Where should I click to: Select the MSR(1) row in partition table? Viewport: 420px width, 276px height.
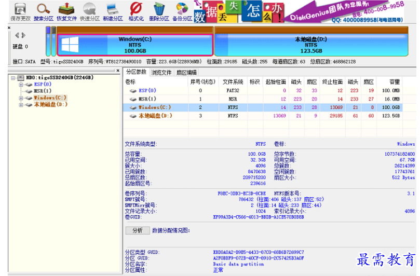point(263,99)
